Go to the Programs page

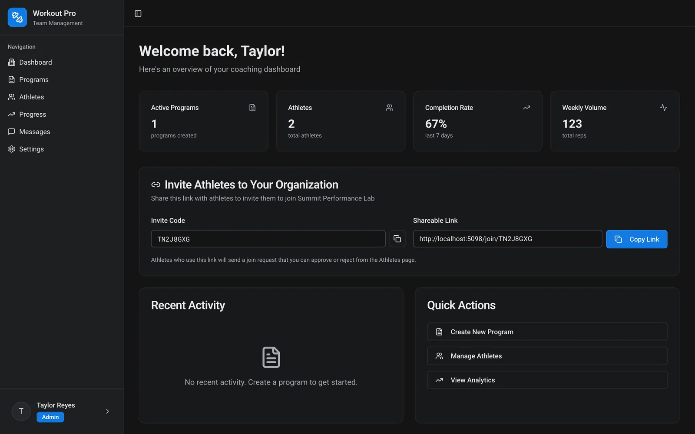[x=62, y=80]
